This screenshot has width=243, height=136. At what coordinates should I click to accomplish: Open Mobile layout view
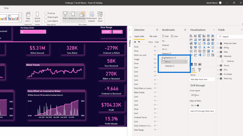37,17
